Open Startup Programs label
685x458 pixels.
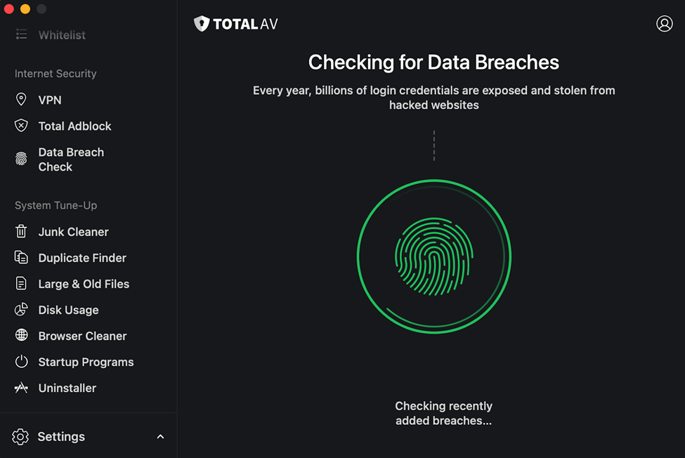click(86, 362)
